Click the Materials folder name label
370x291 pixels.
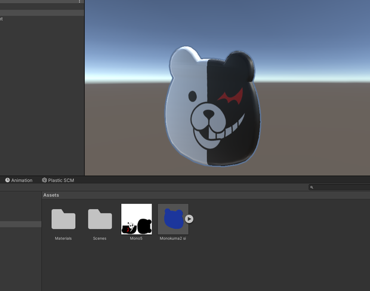pyautogui.click(x=63, y=238)
